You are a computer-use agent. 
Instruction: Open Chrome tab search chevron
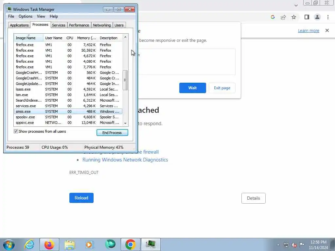point(296,5)
